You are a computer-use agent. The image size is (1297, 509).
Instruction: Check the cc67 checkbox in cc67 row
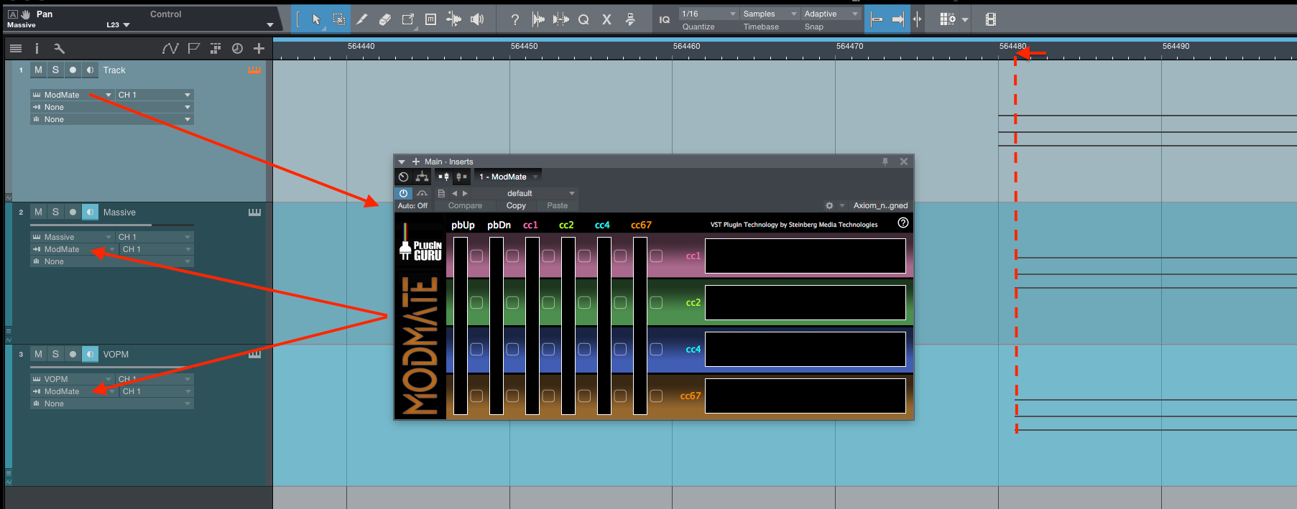(x=656, y=396)
